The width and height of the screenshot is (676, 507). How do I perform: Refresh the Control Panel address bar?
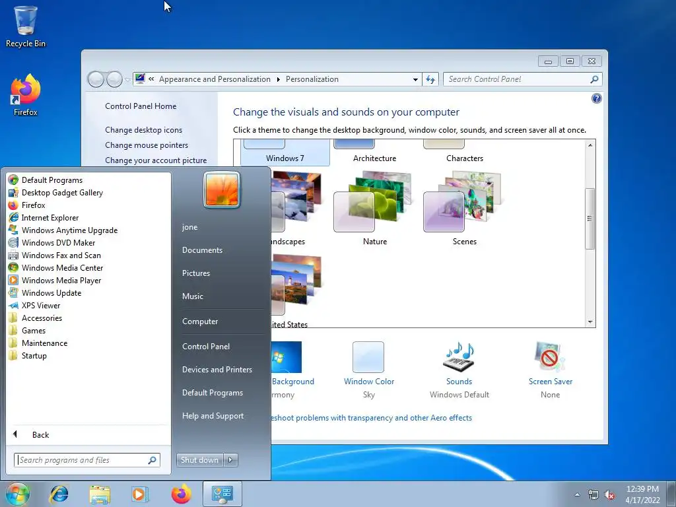[x=430, y=79]
